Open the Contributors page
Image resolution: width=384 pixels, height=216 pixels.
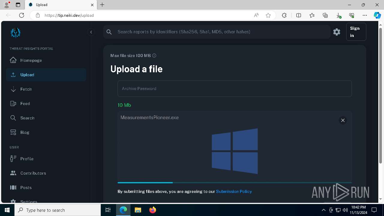[x=46, y=173]
